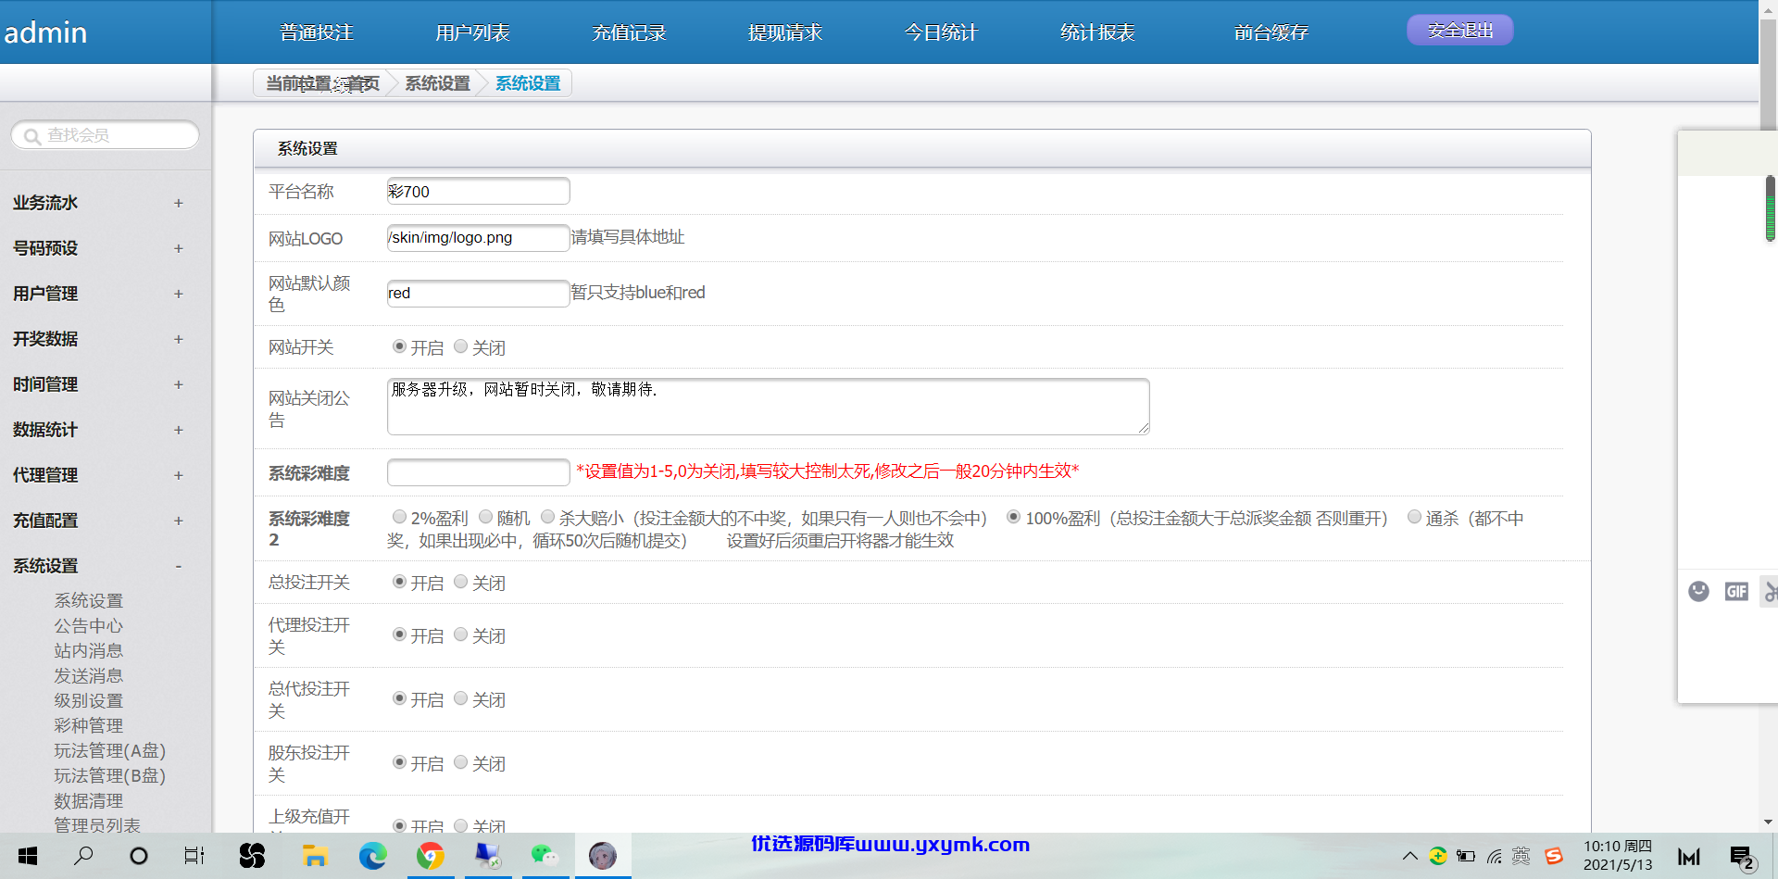Click the emoji smiley icon in chat panel
The width and height of the screenshot is (1778, 879).
[1698, 591]
